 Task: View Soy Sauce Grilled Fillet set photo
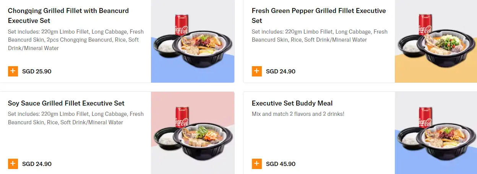click(192, 133)
